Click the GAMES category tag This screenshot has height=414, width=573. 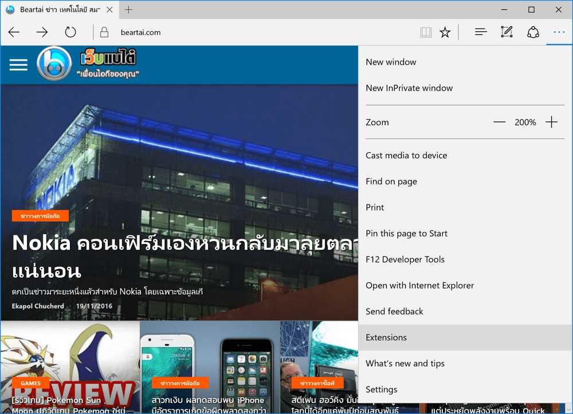click(31, 383)
